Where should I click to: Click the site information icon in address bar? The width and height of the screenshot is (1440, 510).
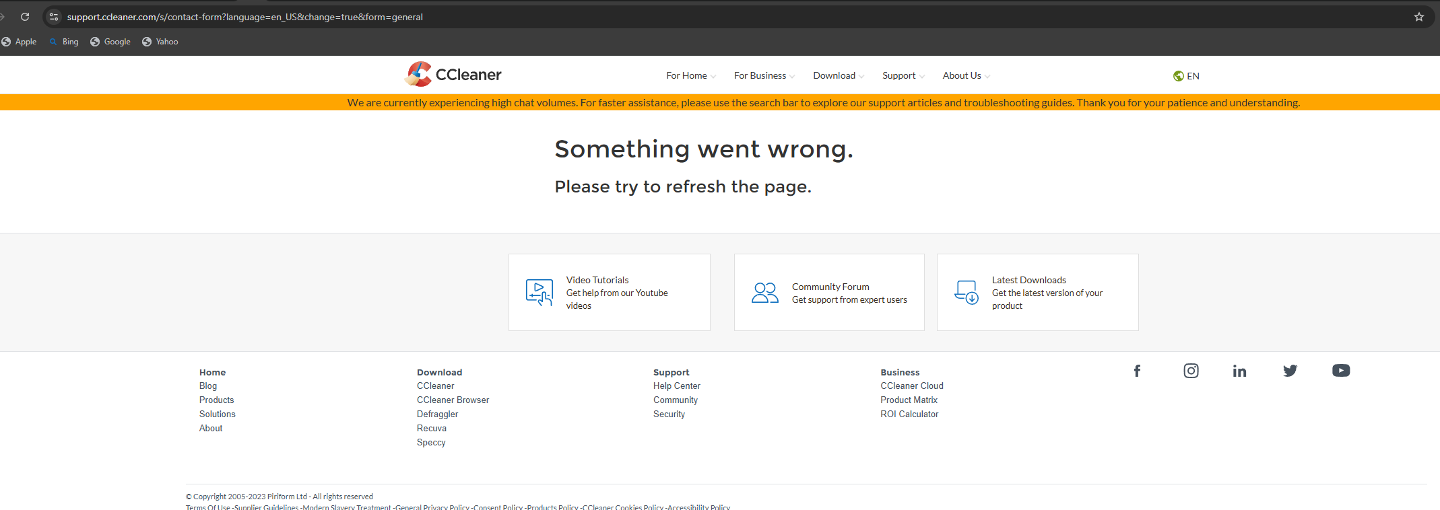tap(54, 17)
